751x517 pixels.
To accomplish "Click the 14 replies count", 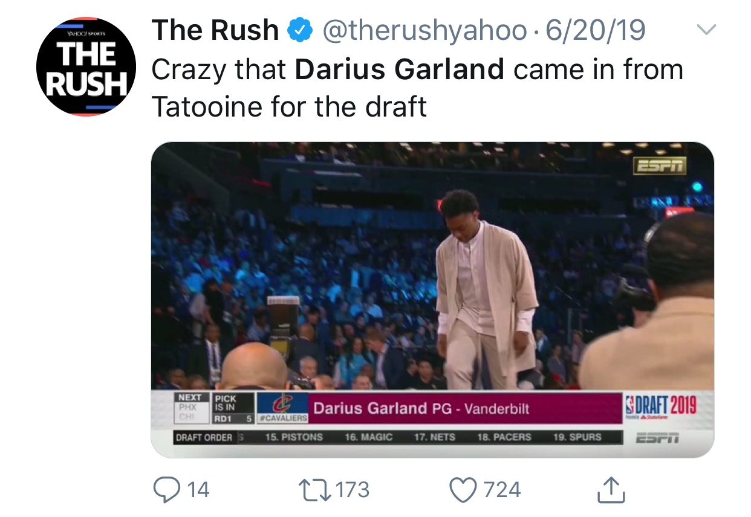I will pyautogui.click(x=198, y=490).
